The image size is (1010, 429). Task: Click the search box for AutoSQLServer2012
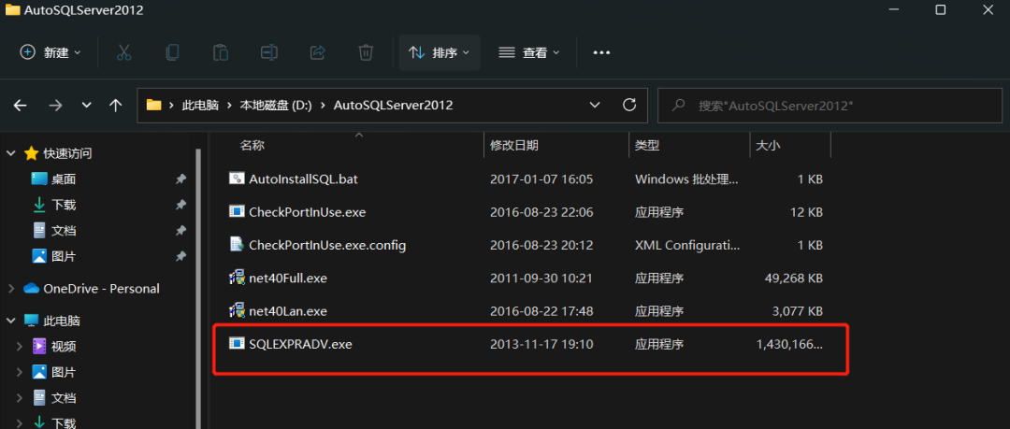pos(830,105)
